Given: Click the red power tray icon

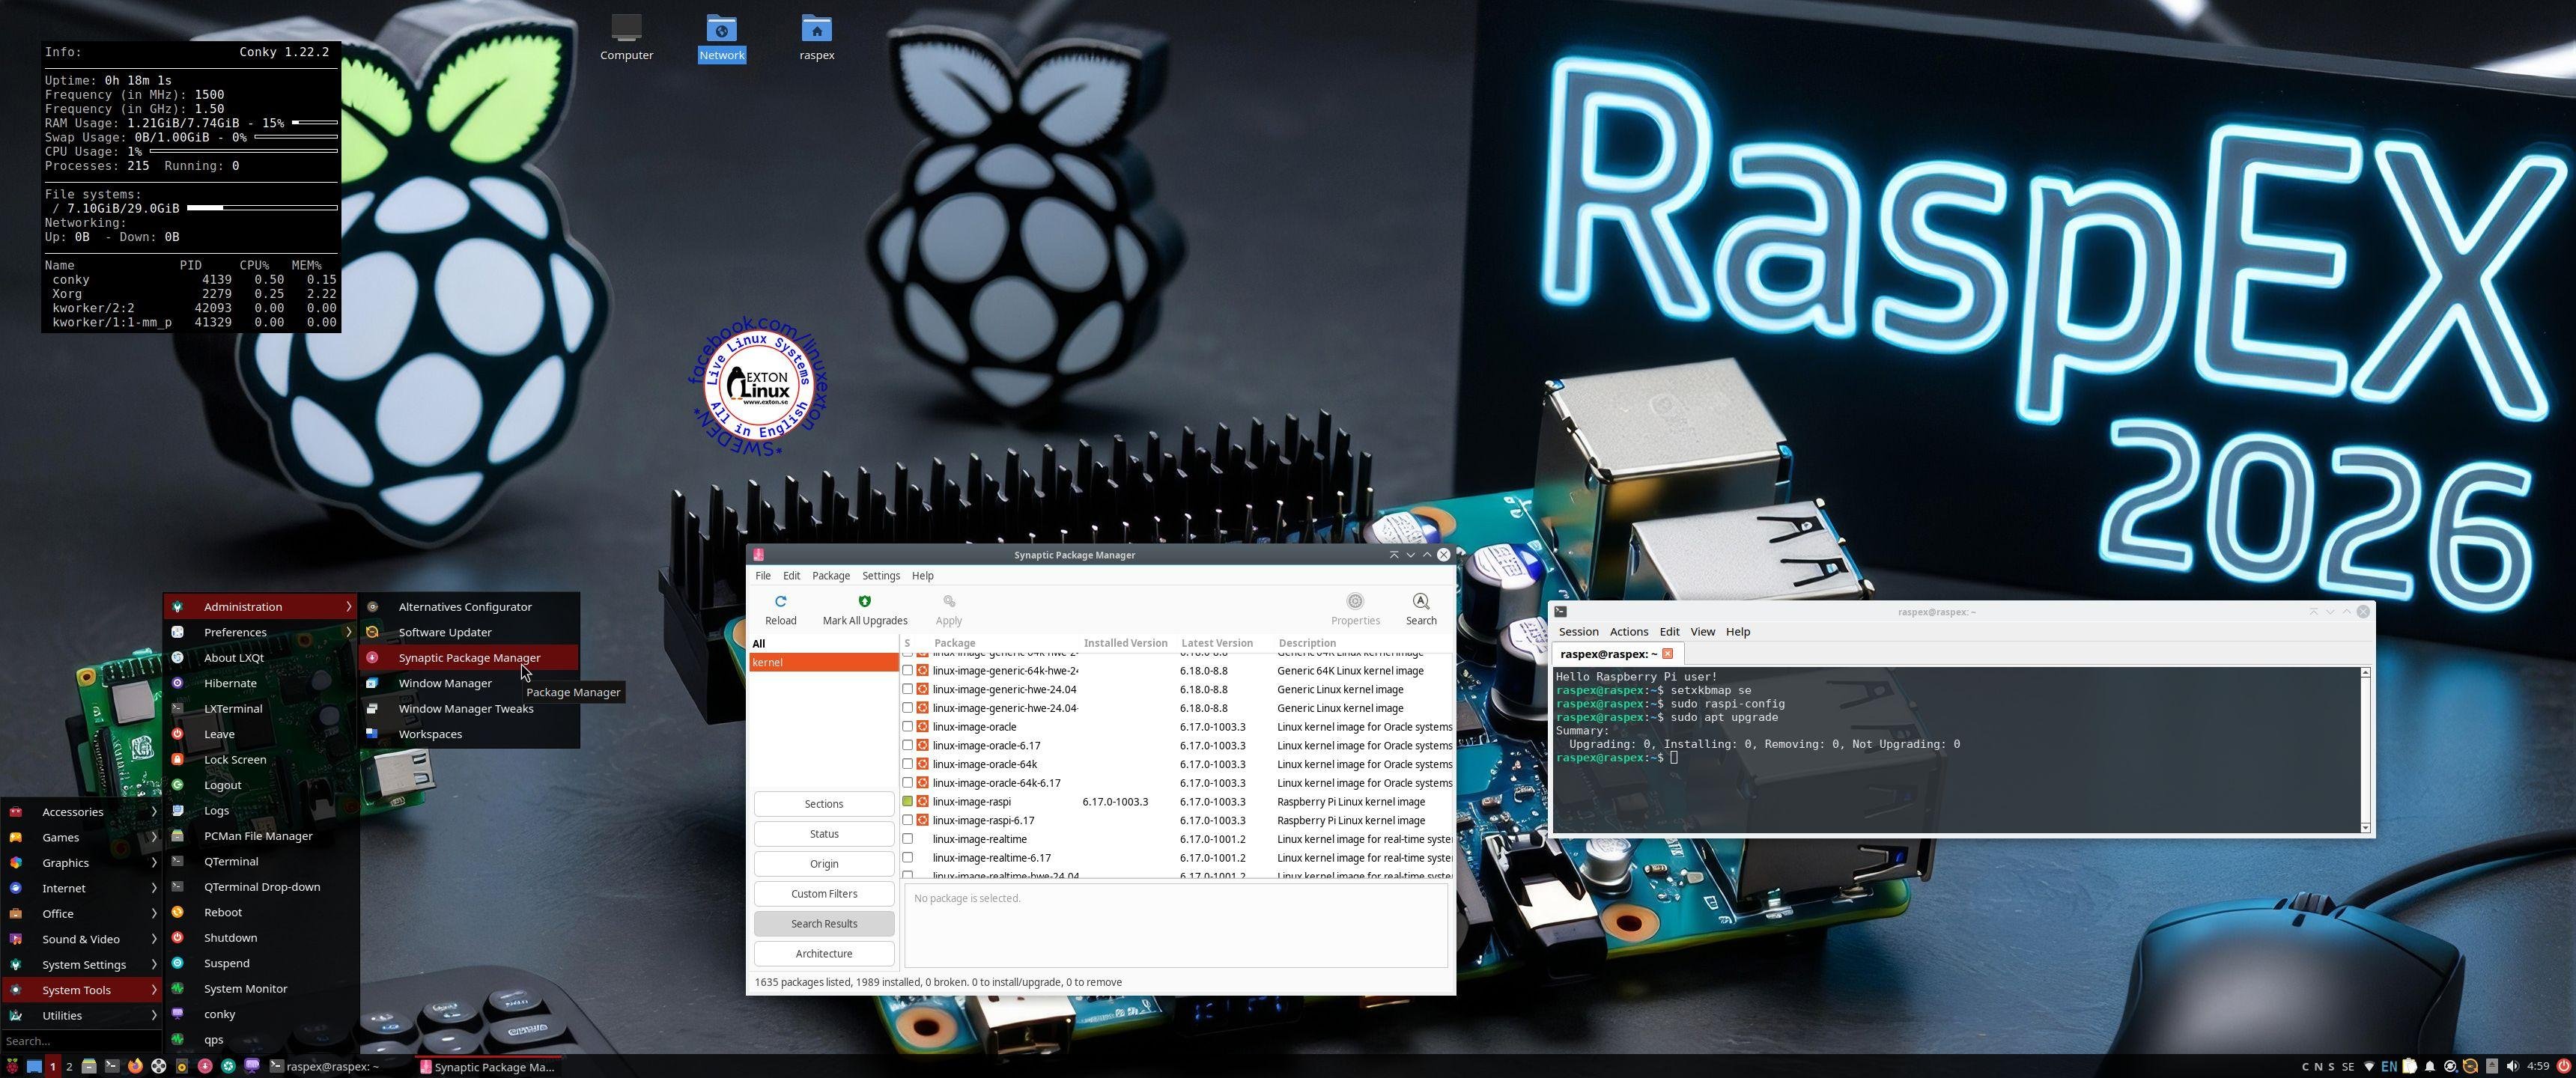Looking at the screenshot, I should tap(2564, 1067).
